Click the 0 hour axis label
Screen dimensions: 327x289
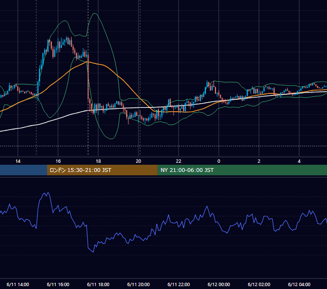point(219,161)
